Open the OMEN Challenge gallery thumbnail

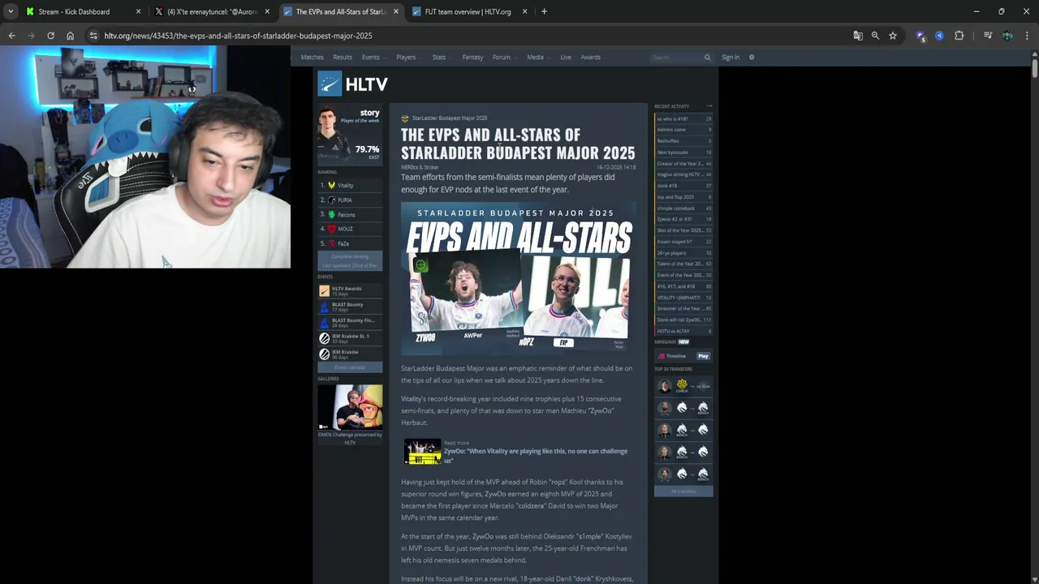[350, 407]
